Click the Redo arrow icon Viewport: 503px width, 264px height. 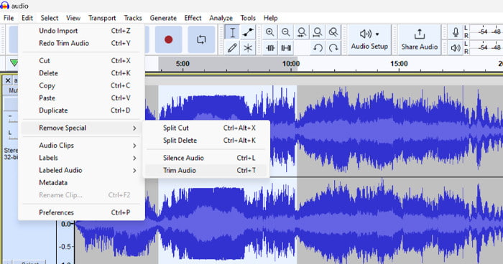click(x=333, y=48)
